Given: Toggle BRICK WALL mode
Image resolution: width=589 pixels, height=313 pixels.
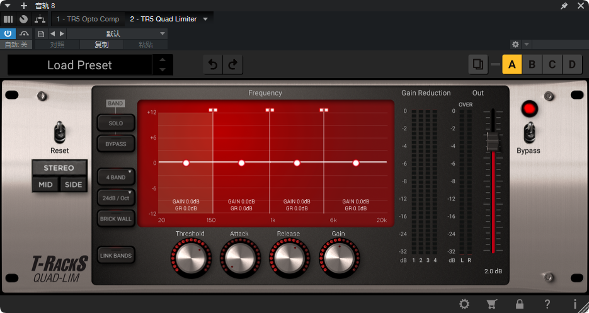Looking at the screenshot, I should point(116,219).
